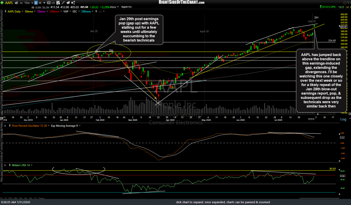
Task: Click the 9:36:35 AM 7/31/2020 timestamp
Action: (x=15, y=202)
